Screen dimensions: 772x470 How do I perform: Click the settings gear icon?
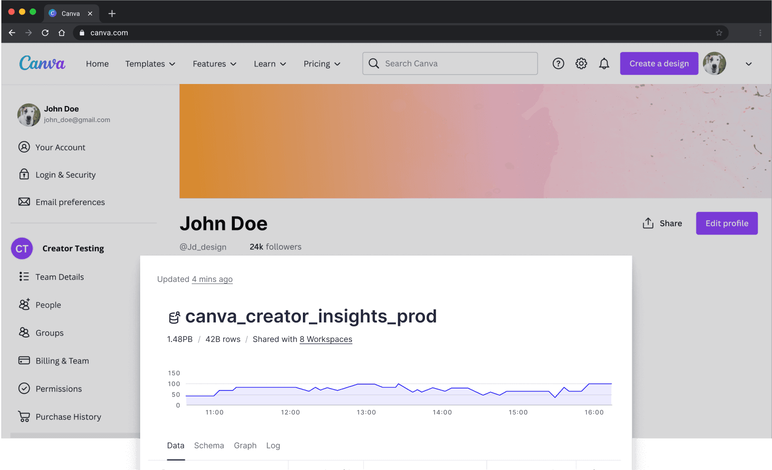click(581, 63)
